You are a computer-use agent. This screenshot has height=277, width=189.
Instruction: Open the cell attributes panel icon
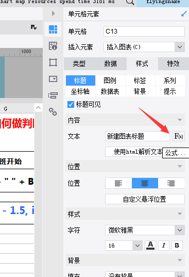53,46
